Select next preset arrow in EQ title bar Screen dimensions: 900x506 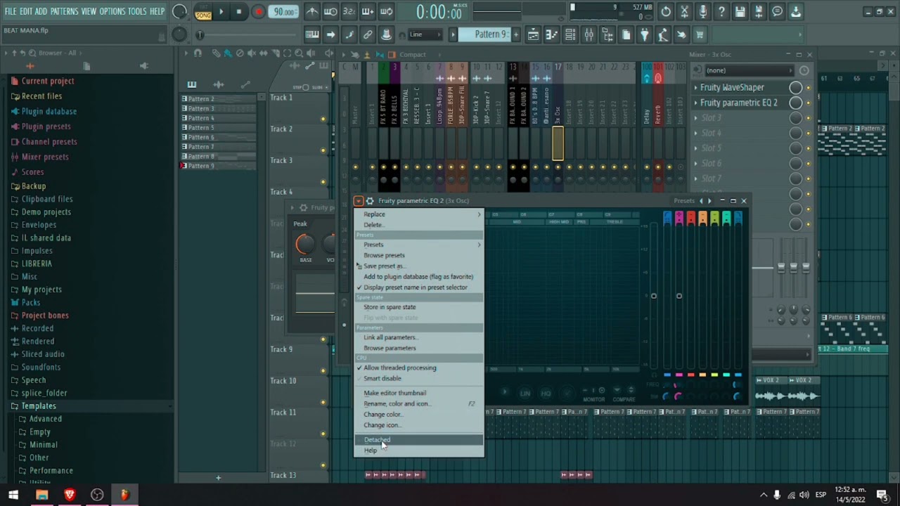tap(709, 201)
